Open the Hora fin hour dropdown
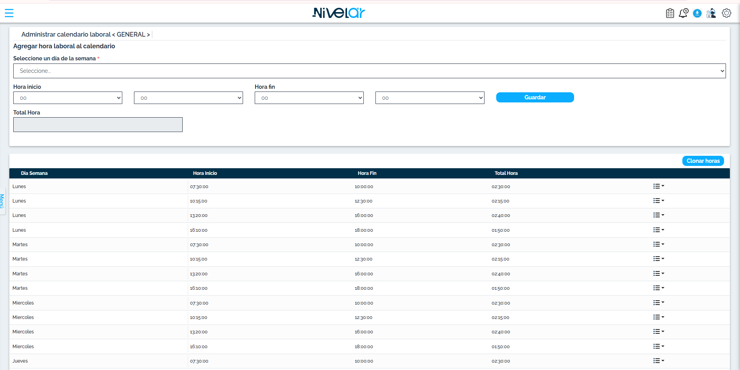Viewport: 740px width, 370px height. [x=309, y=98]
